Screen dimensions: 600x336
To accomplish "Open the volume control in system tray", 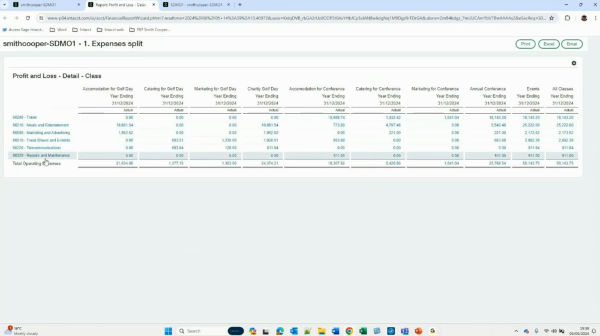I will (x=554, y=331).
